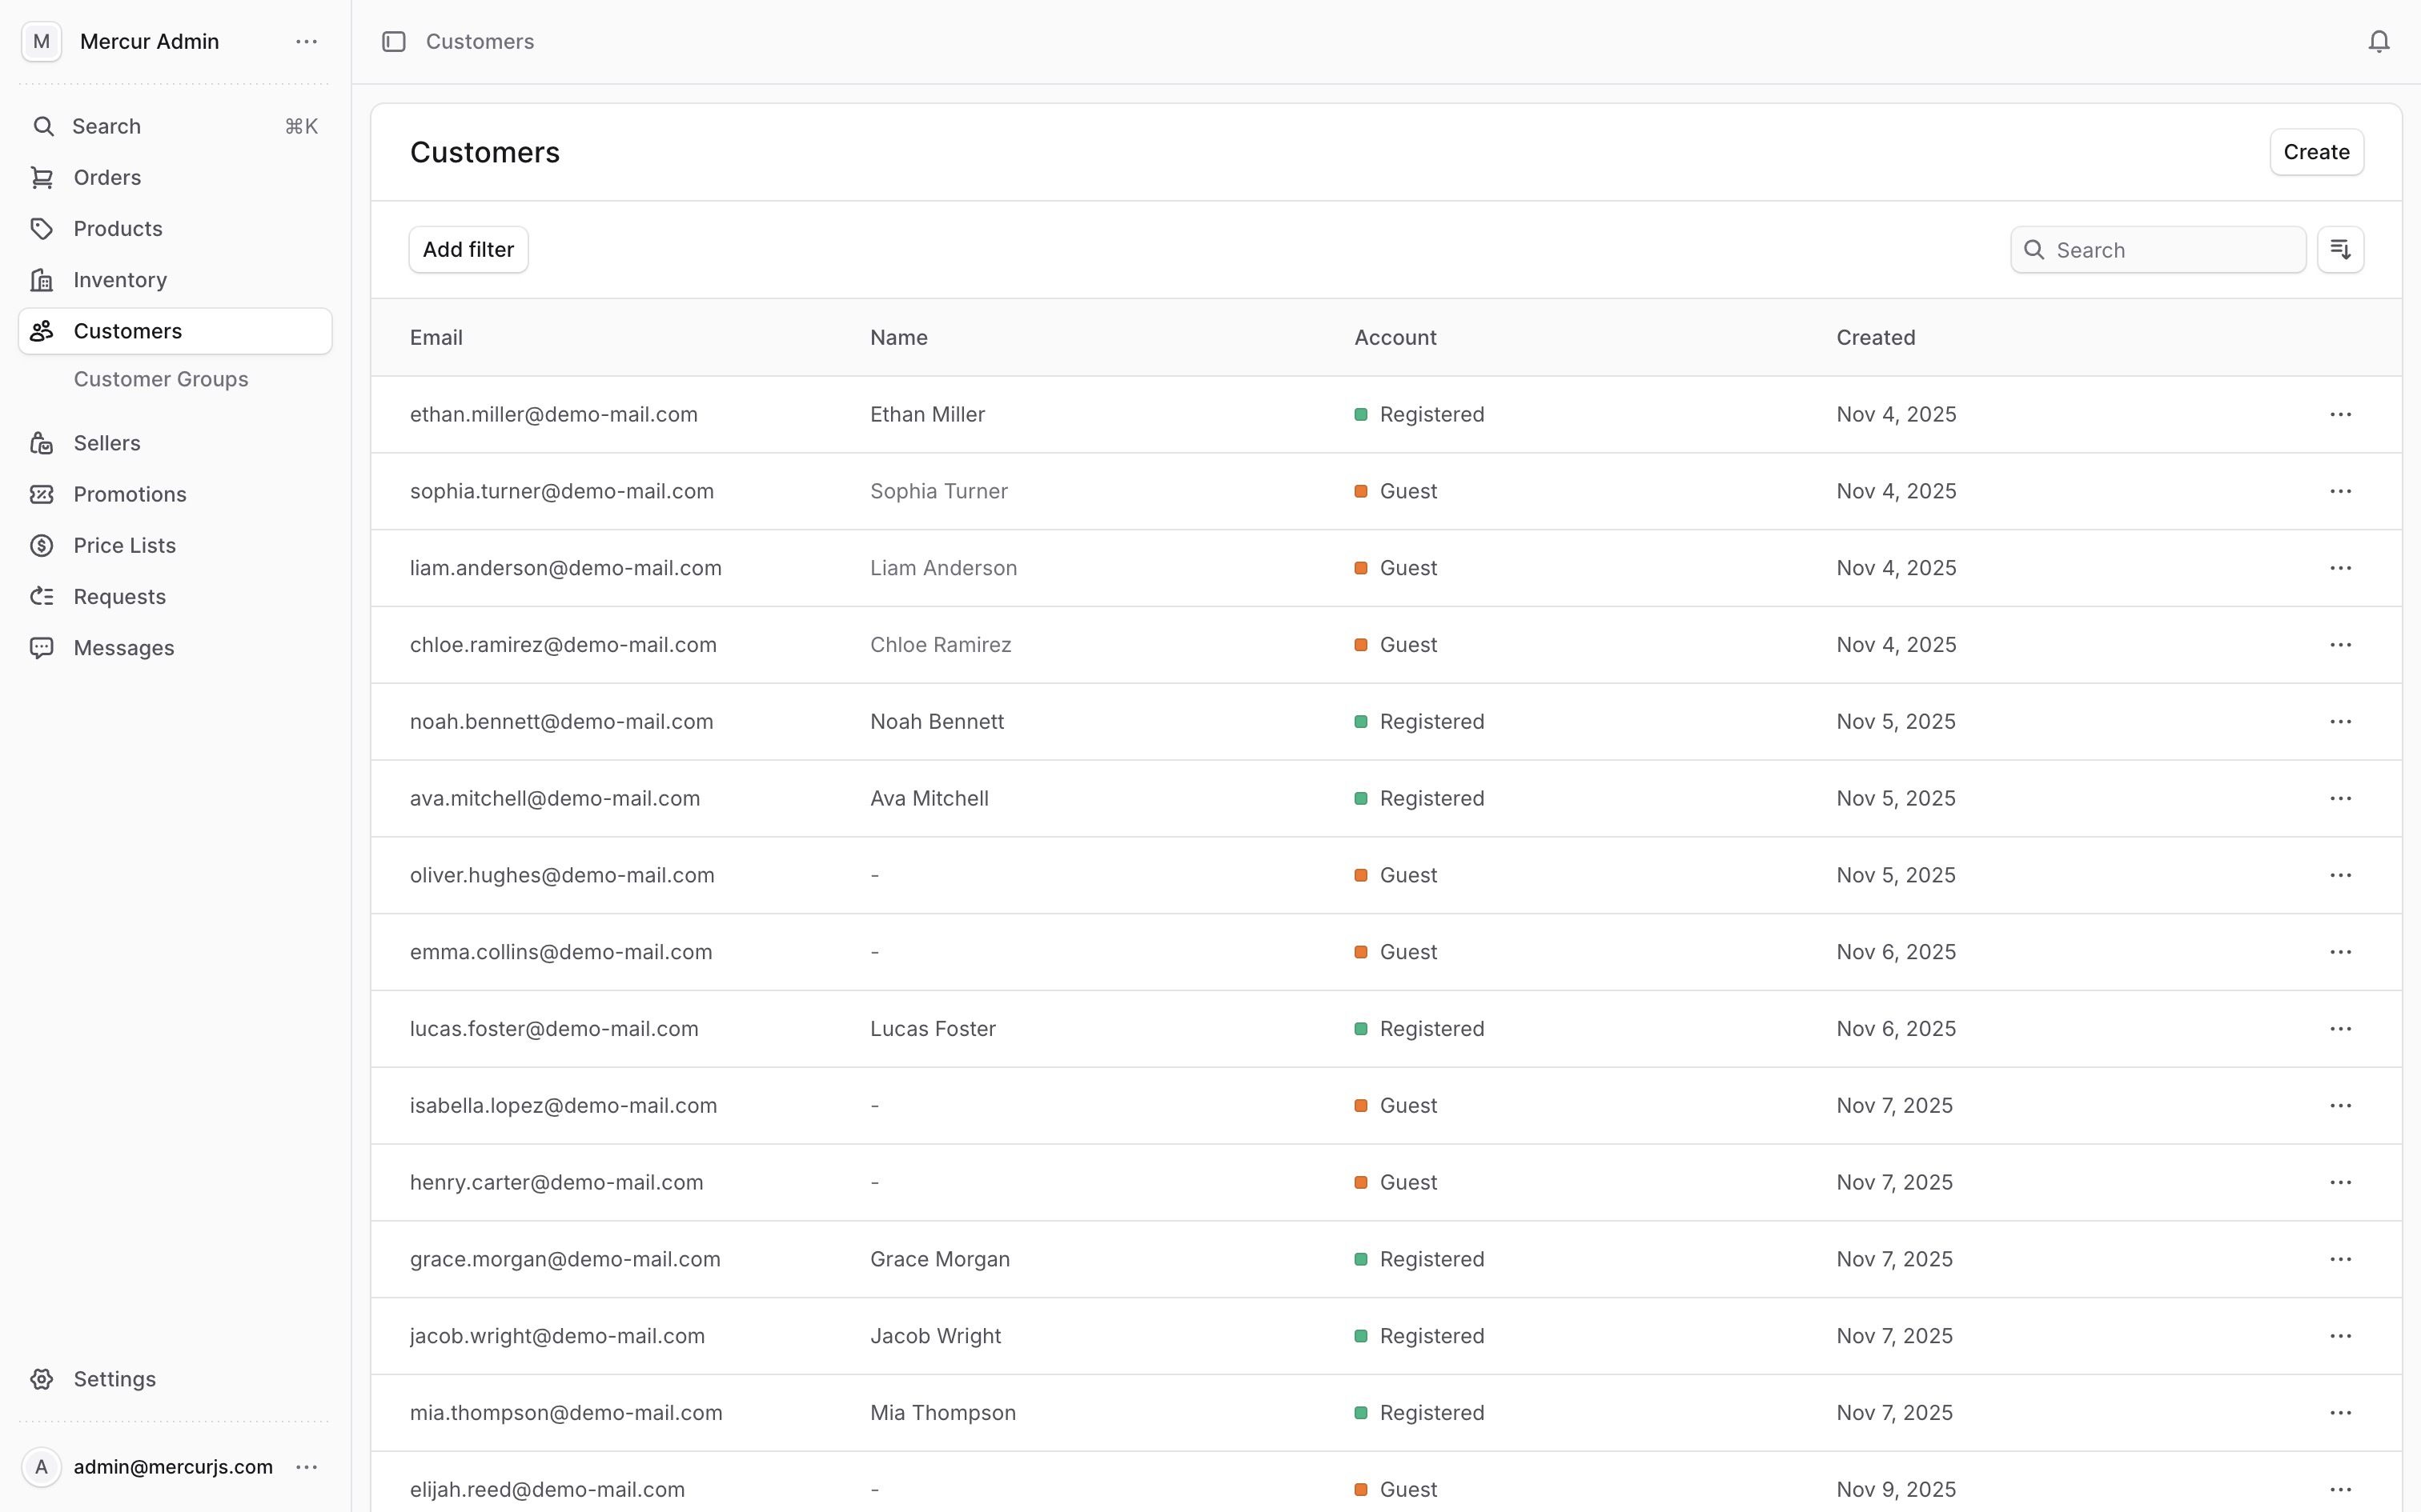Image resolution: width=2421 pixels, height=1512 pixels.
Task: Click the Sellers icon in sidebar
Action: tap(42, 443)
